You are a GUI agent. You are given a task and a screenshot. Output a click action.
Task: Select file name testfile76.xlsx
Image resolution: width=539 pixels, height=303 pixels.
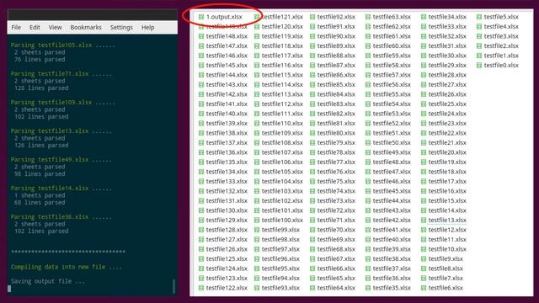[x=336, y=172]
